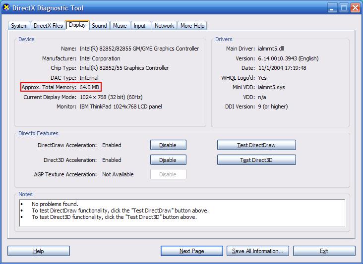Select the Display tab

click(77, 25)
